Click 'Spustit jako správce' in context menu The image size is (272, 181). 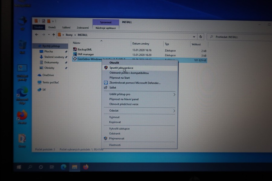[121, 68]
